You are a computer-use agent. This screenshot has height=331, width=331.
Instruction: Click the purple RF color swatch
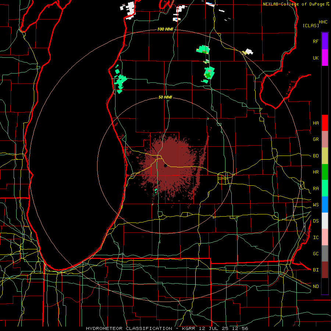point(325,41)
